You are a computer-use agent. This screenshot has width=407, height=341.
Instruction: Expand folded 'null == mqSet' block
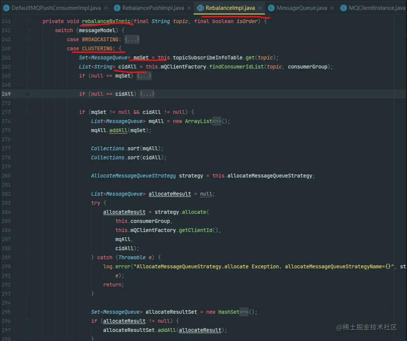(144, 76)
